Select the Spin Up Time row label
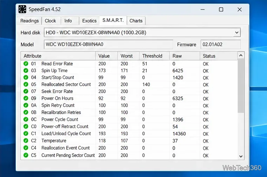This screenshot has height=177, width=267. [54, 71]
